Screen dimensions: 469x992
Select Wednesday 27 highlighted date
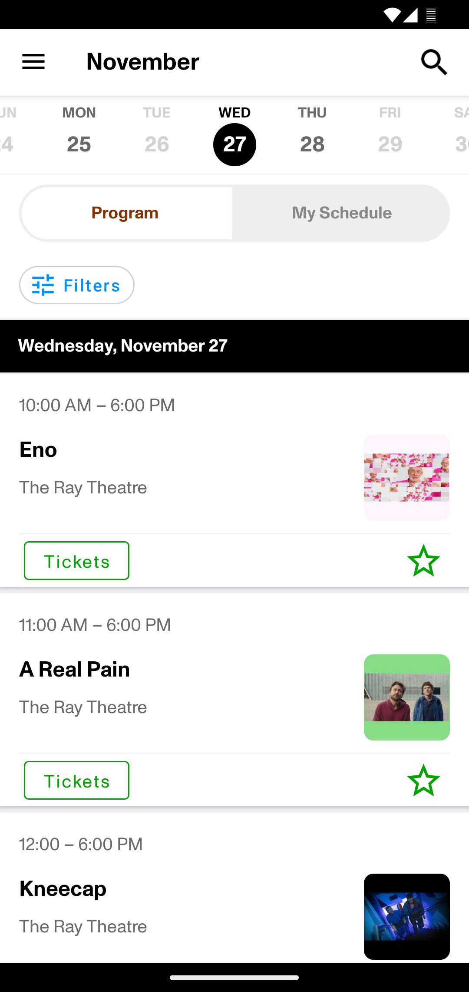(x=234, y=135)
